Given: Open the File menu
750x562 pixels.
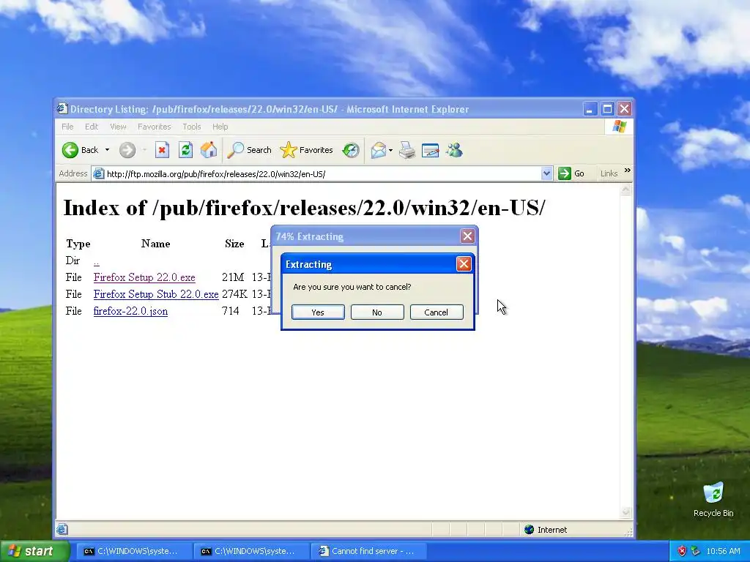Looking at the screenshot, I should [67, 127].
